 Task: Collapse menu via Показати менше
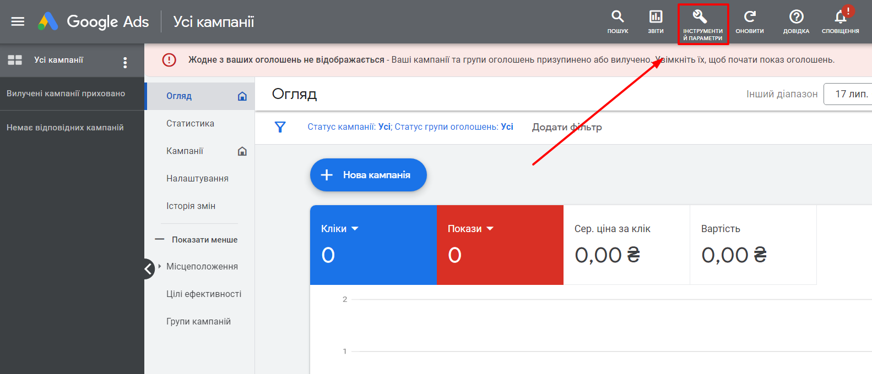pos(197,240)
